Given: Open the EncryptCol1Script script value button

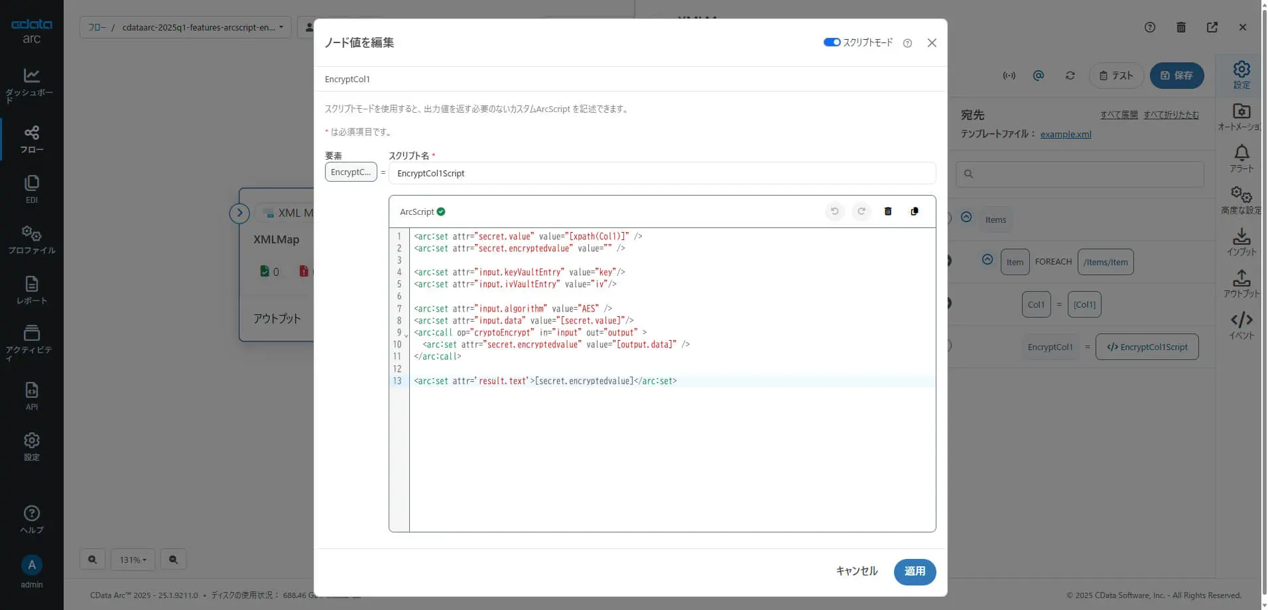Looking at the screenshot, I should coord(1147,347).
